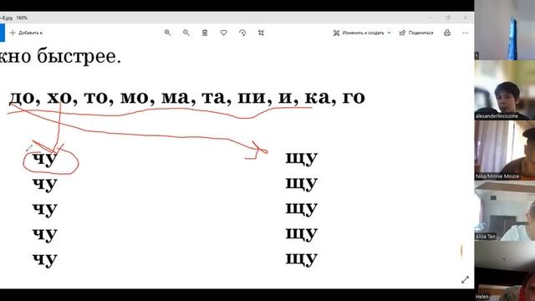Click the 'Добавить к' button
535x301 pixels.
(x=26, y=33)
